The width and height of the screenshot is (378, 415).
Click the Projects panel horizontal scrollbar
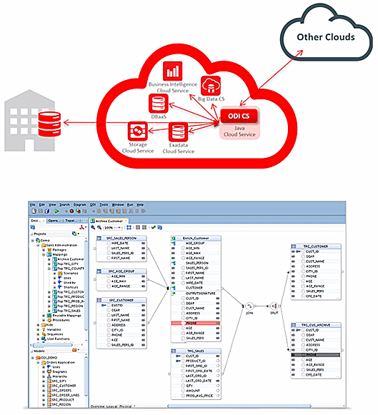[x=52, y=345]
